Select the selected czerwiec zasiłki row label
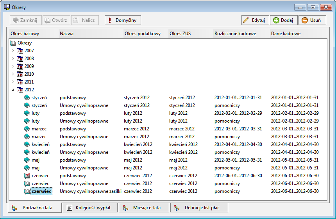The image size is (336, 219). [41, 191]
